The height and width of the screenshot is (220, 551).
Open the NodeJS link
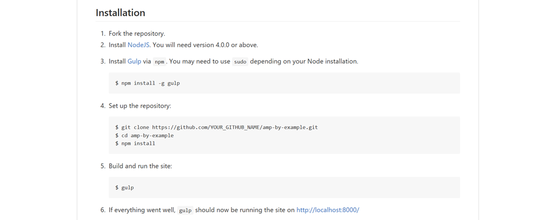pyautogui.click(x=139, y=45)
